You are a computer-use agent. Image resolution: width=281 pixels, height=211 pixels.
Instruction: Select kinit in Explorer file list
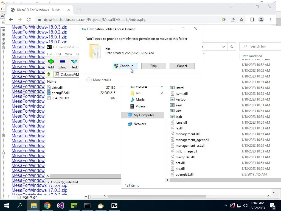pyautogui.click(x=179, y=105)
